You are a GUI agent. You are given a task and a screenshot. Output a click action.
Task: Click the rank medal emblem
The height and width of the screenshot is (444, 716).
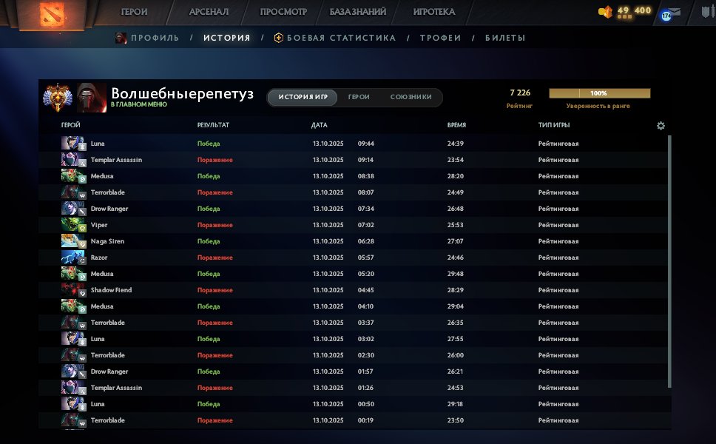pos(55,98)
